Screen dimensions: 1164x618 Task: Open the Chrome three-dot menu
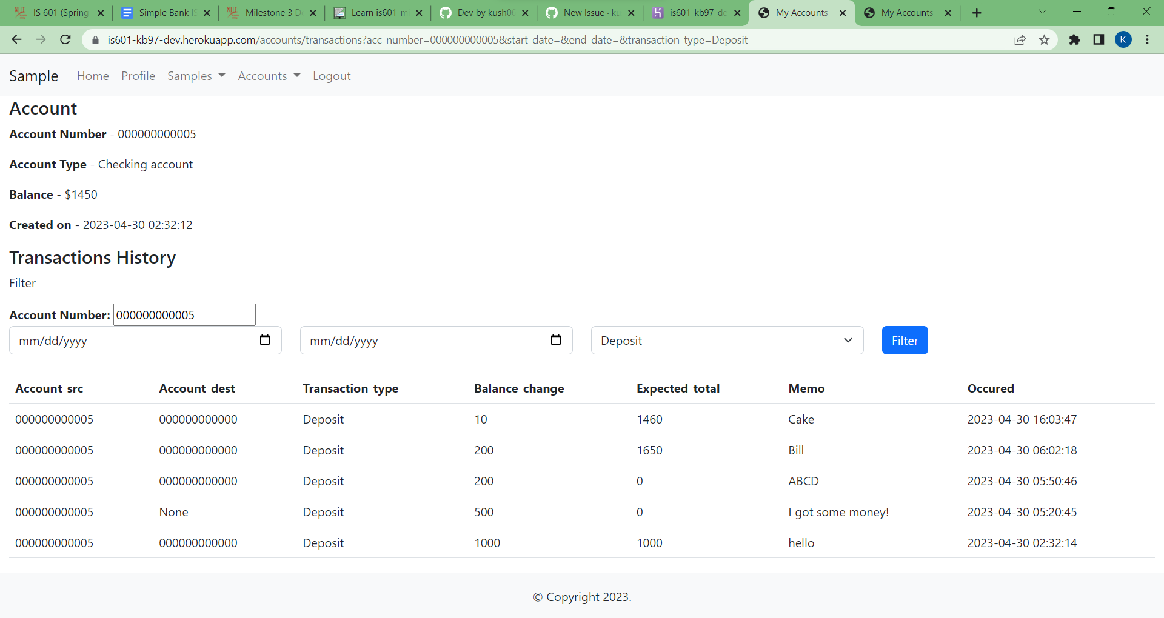point(1148,39)
